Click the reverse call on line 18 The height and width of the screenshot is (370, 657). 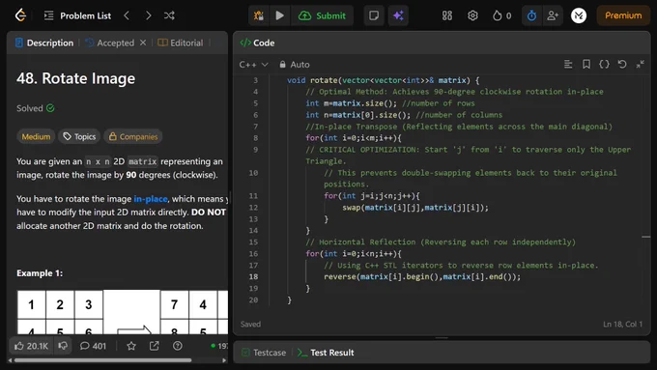click(422, 276)
